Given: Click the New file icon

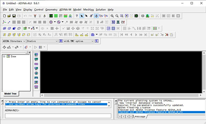Looking at the screenshot, I should (x=4, y=16).
